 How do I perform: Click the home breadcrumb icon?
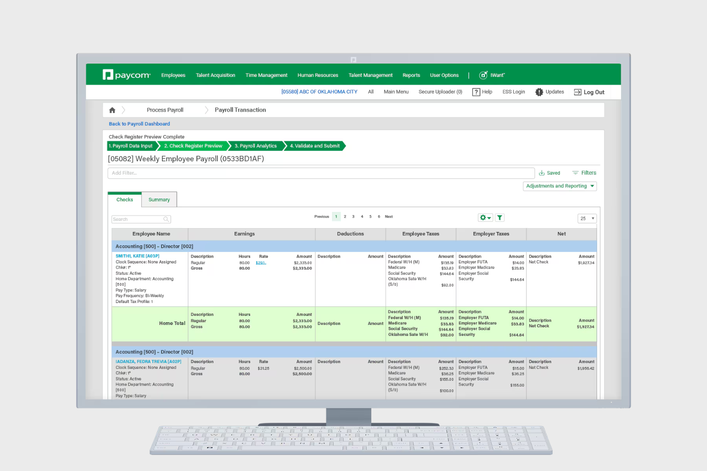(112, 110)
